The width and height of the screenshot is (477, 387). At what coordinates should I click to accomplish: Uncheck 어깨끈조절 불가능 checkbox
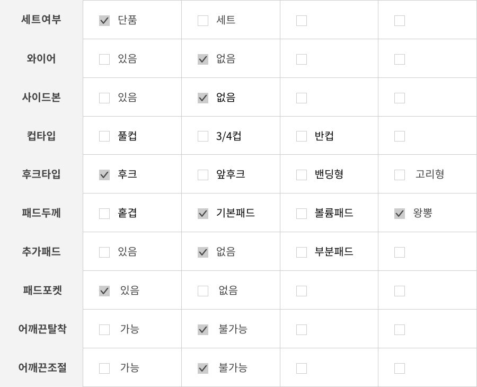point(203,368)
